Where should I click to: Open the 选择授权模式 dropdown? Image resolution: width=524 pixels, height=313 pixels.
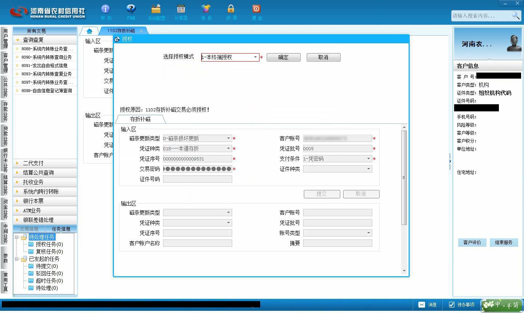coord(255,57)
